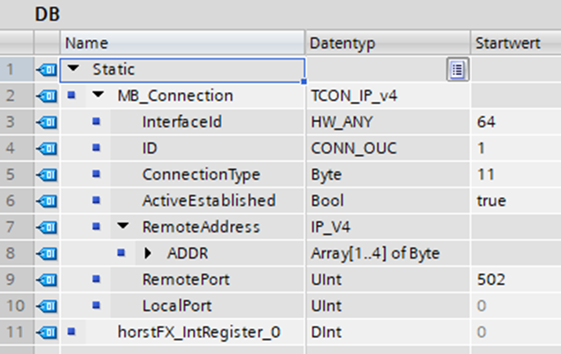Click the RemotePort start value 502
Image resolution: width=561 pixels, height=354 pixels.
point(489,281)
